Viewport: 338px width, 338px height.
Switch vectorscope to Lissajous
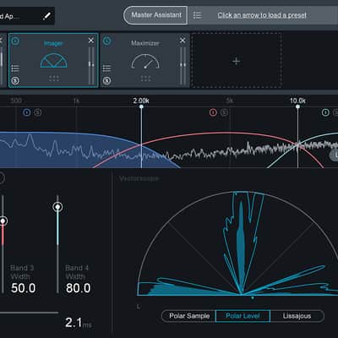click(297, 316)
